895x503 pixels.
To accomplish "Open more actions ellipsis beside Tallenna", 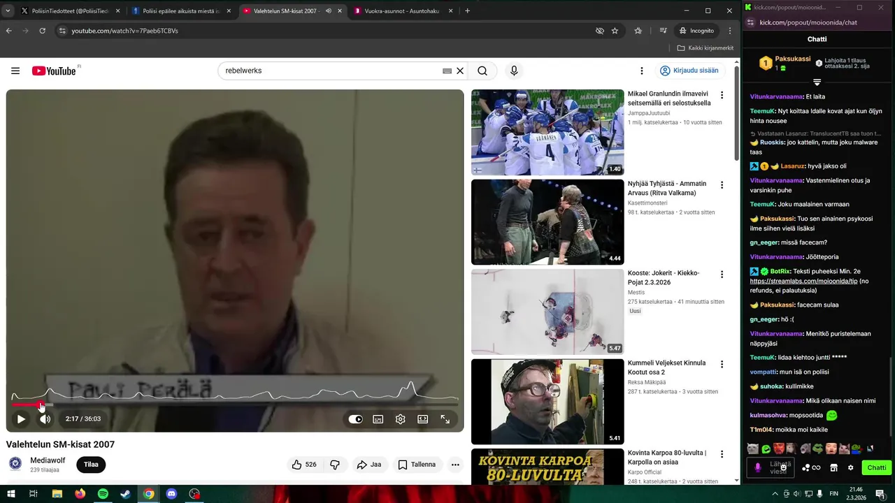I will pos(455,465).
